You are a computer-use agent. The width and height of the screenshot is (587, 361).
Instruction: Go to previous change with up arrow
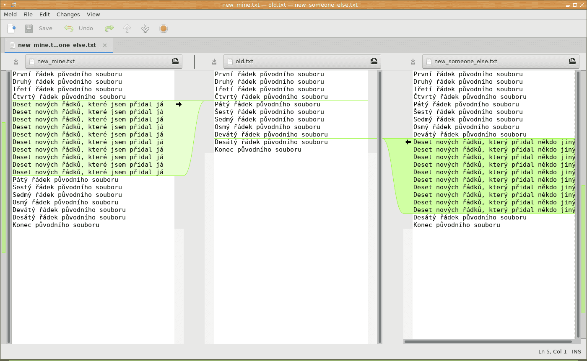pos(127,28)
